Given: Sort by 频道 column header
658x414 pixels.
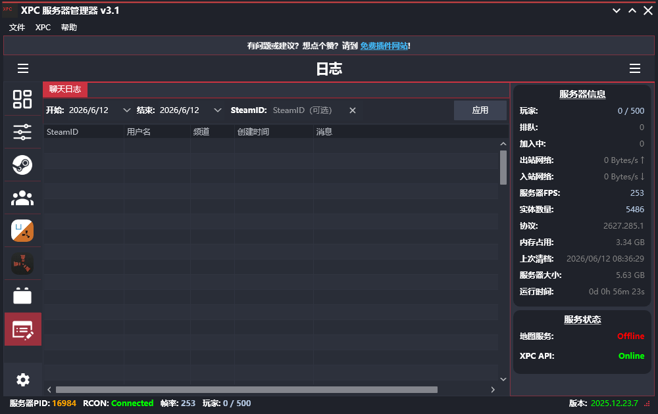Looking at the screenshot, I should point(213,131).
